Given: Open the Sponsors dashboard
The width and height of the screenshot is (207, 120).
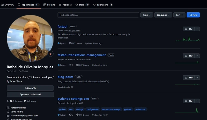Looking at the screenshot, I should [x=30, y=94].
